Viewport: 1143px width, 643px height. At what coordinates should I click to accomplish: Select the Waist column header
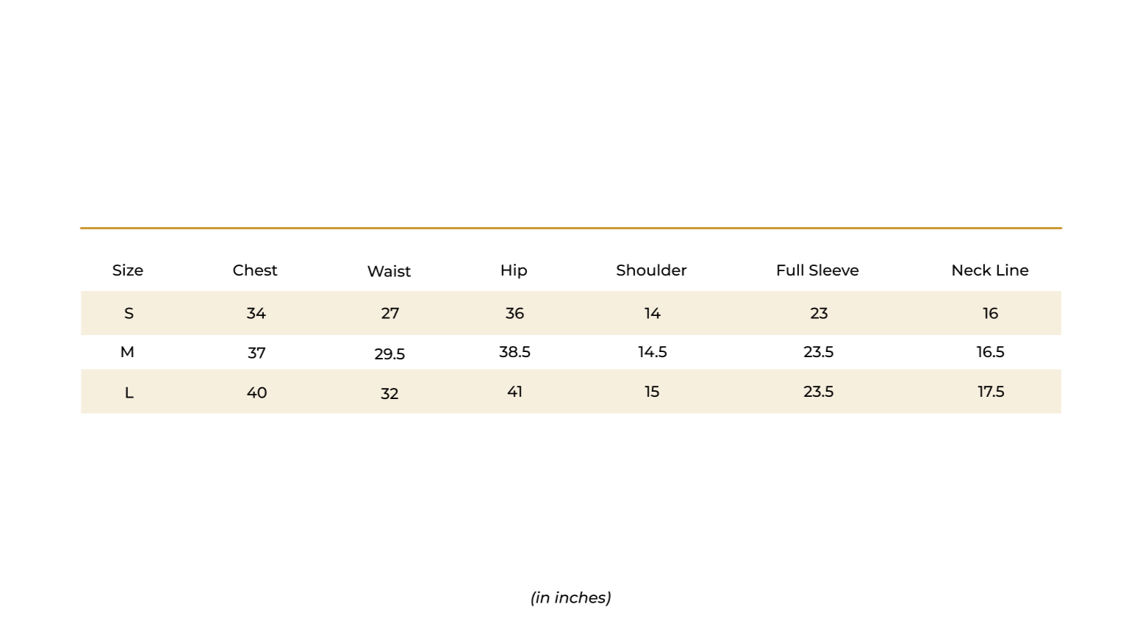[389, 271]
